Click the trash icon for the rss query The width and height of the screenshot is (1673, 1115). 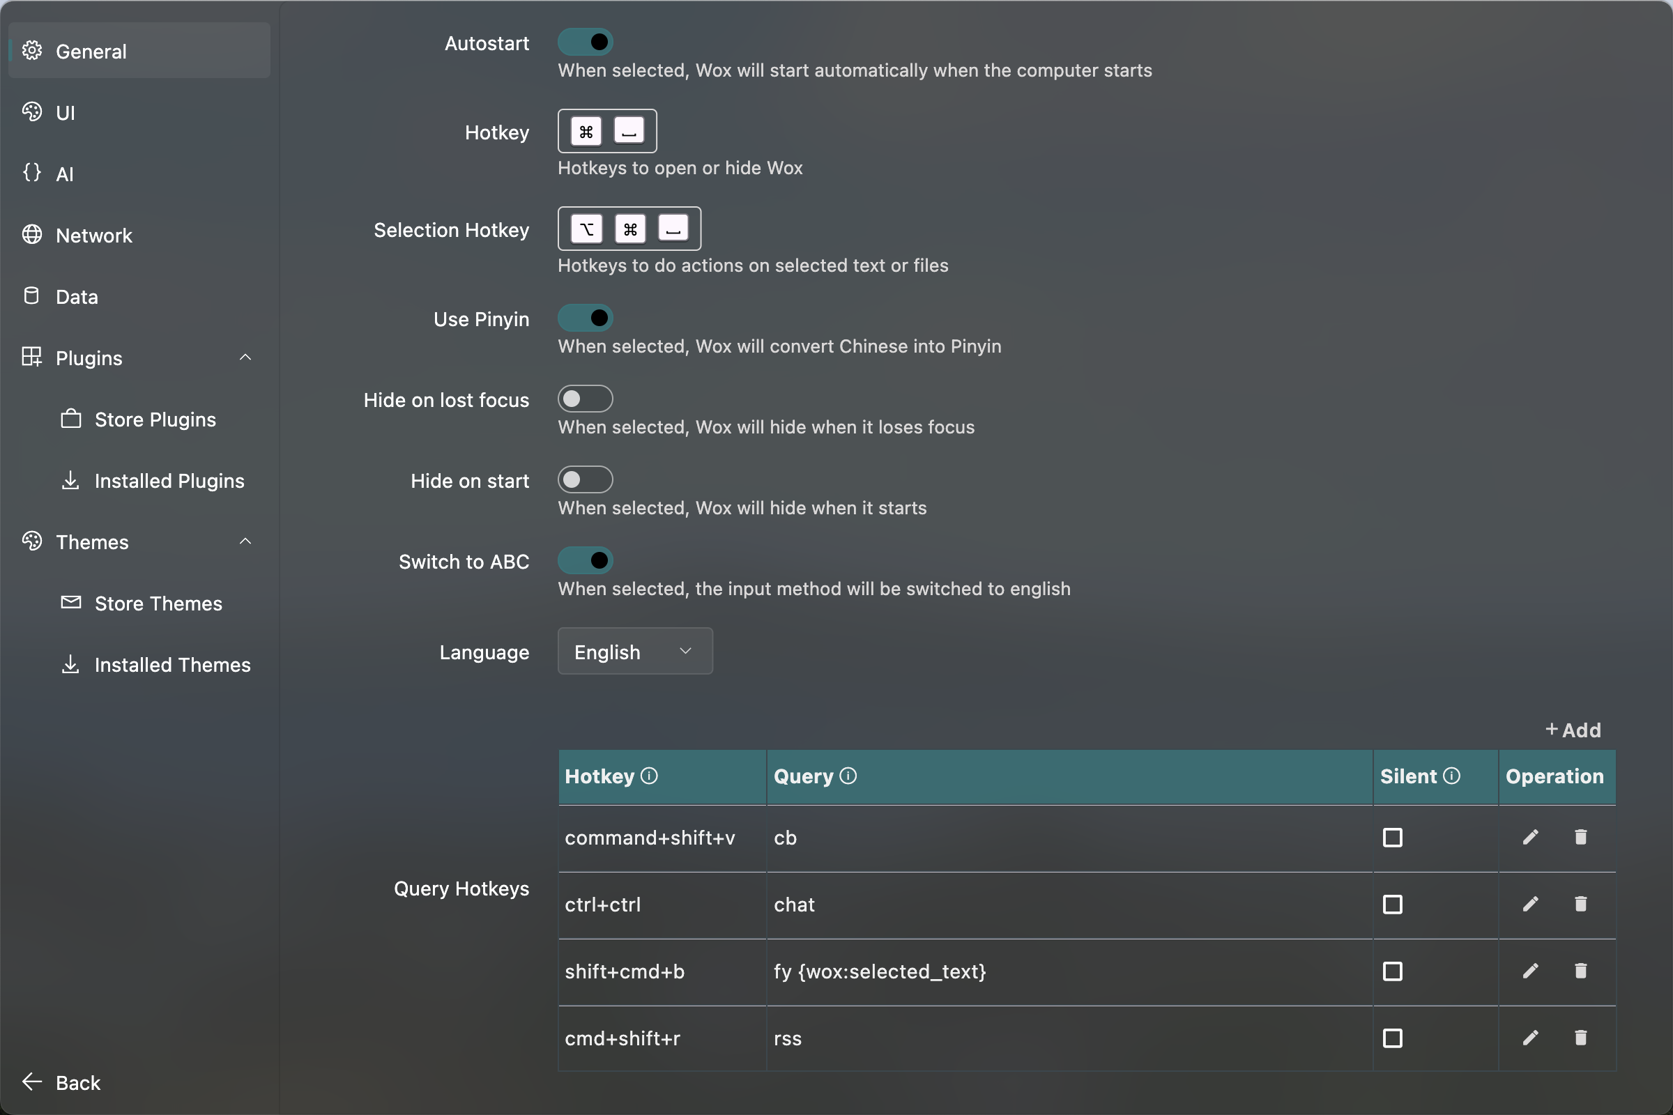tap(1580, 1038)
